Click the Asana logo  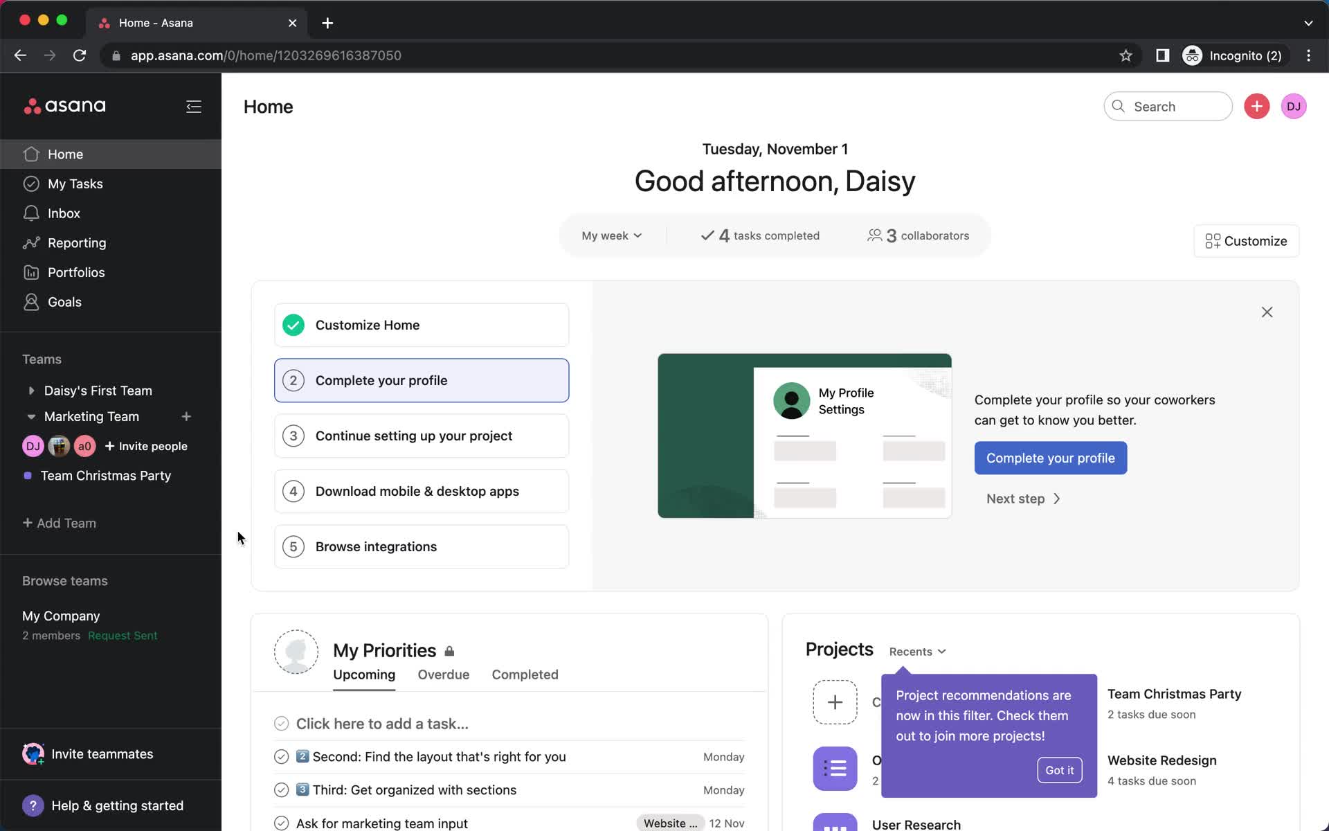point(64,106)
